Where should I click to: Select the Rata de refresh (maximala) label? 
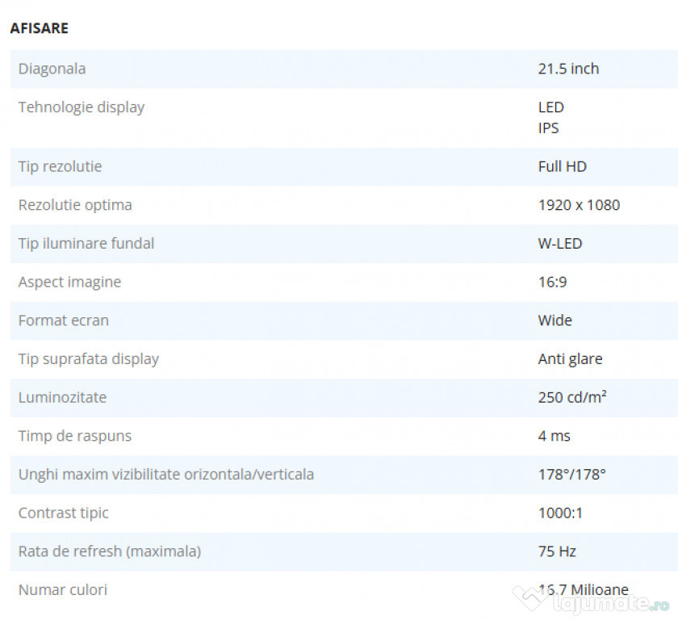[x=110, y=551]
